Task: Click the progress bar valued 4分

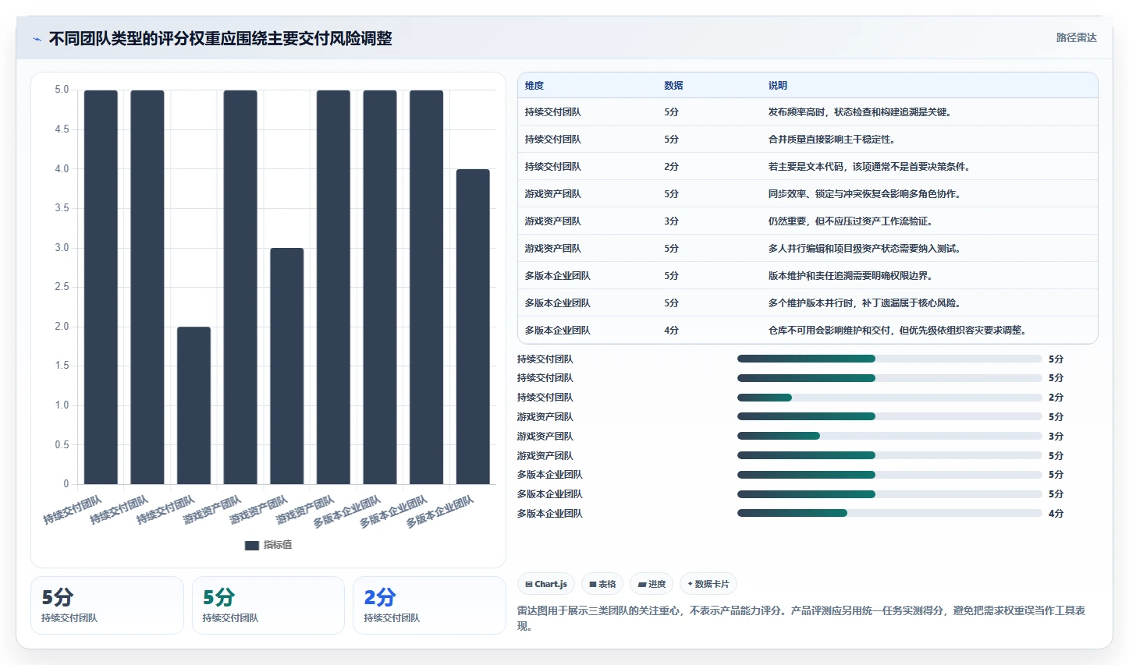Action: click(x=889, y=513)
